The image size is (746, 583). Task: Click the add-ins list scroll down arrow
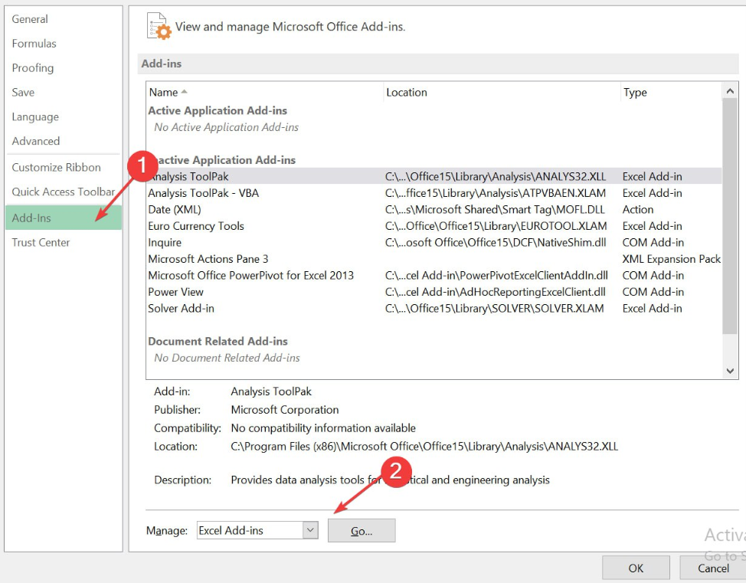point(730,371)
